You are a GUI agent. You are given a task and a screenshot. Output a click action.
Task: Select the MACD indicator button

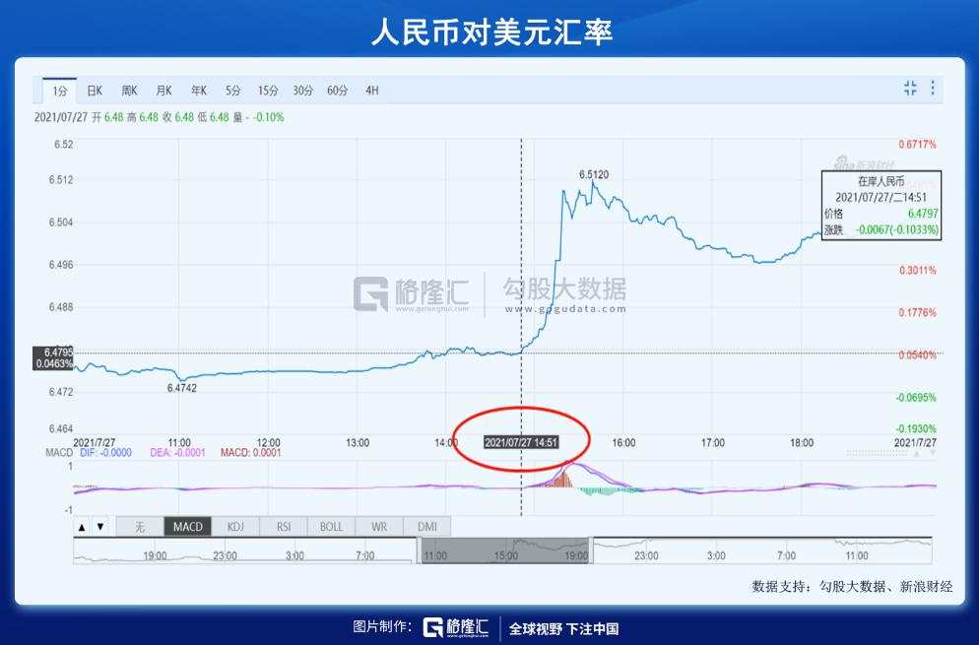point(188,527)
